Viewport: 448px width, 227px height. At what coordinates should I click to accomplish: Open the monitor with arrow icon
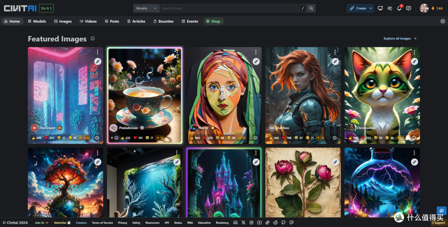[380, 8]
